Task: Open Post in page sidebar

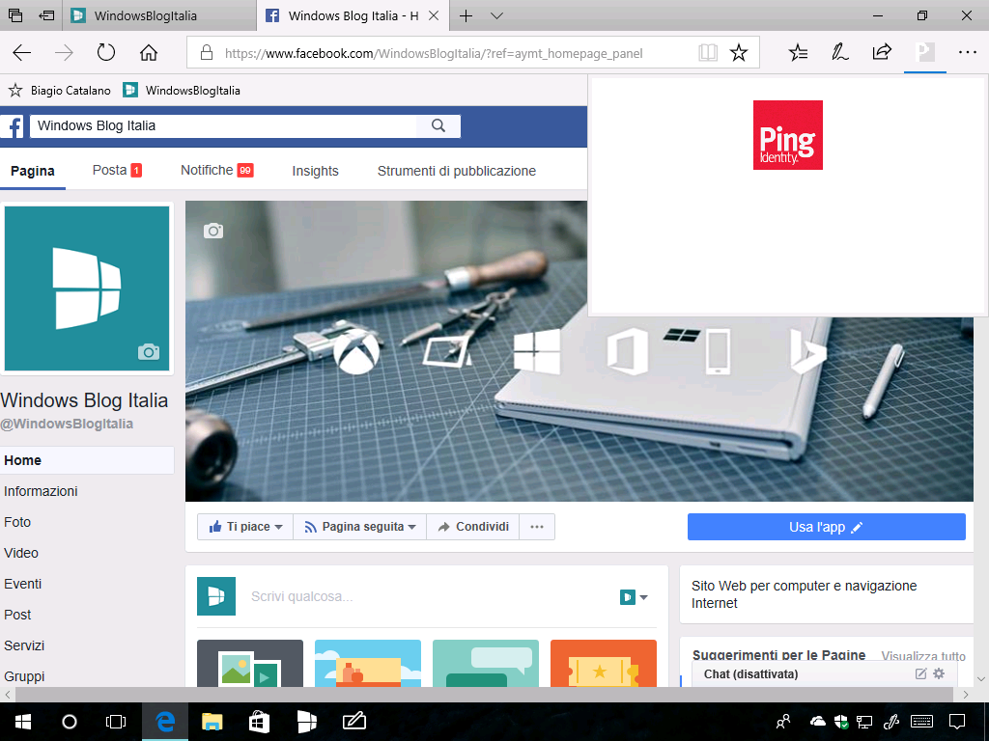Action: 17,615
